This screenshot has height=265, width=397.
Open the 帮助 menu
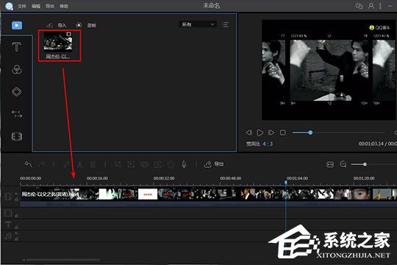point(64,6)
